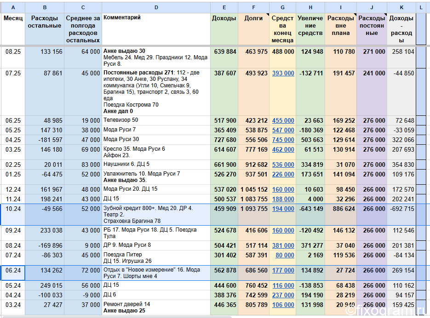Follow the 106 000 link in row 03.24
The width and height of the screenshot is (430, 318).
click(283, 305)
